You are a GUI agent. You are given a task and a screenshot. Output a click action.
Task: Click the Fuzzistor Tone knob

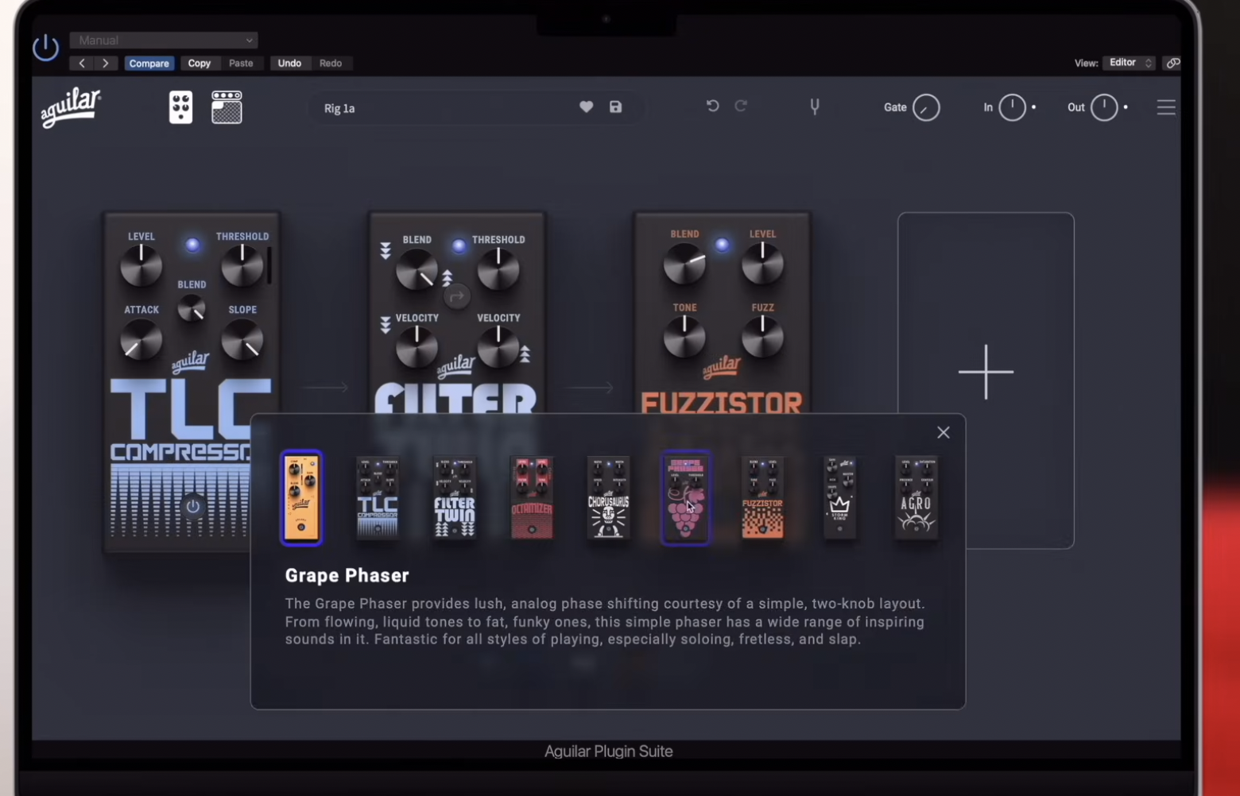coord(684,337)
